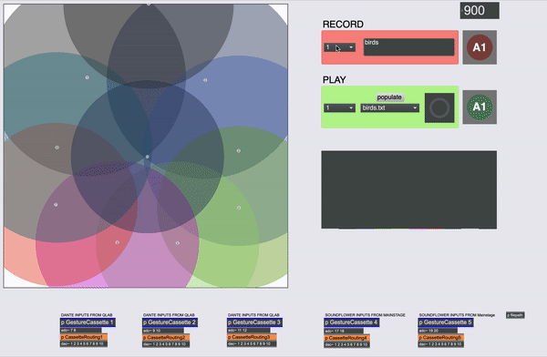Click the adc~ 19 20 object
This screenshot has height=357, width=547.
(438, 331)
